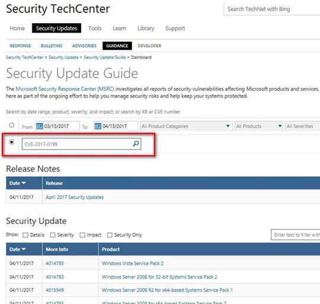Enable the Details checkbox
The width and height of the screenshot is (320, 304).
(x=25, y=235)
